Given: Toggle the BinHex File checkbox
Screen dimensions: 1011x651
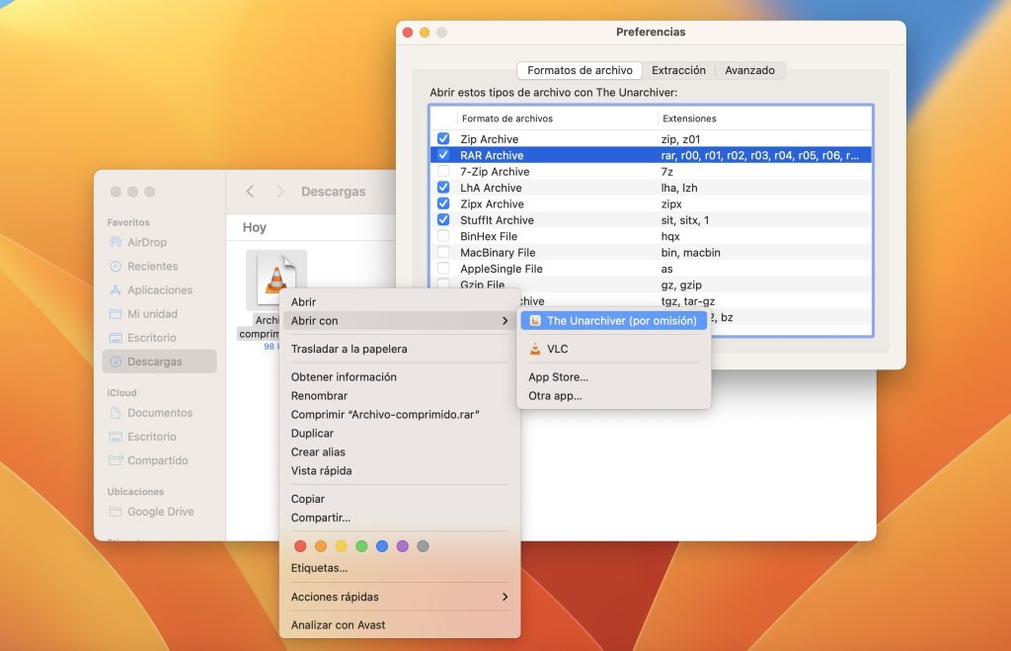Looking at the screenshot, I should click(443, 236).
